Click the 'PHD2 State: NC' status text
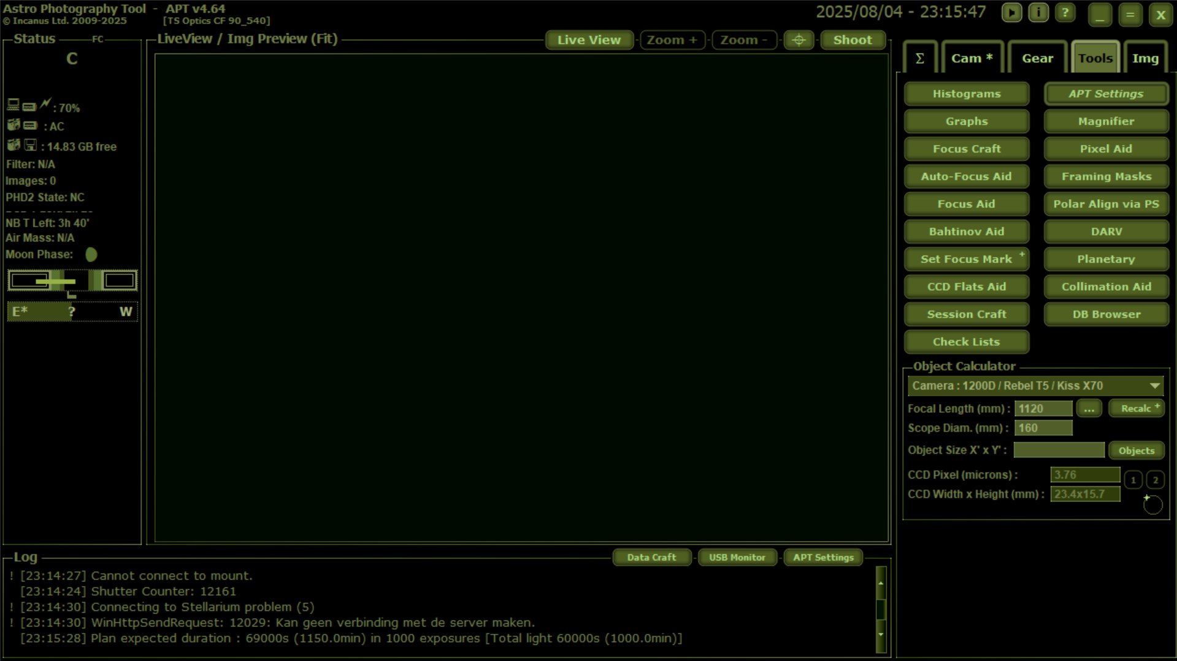 pos(45,198)
